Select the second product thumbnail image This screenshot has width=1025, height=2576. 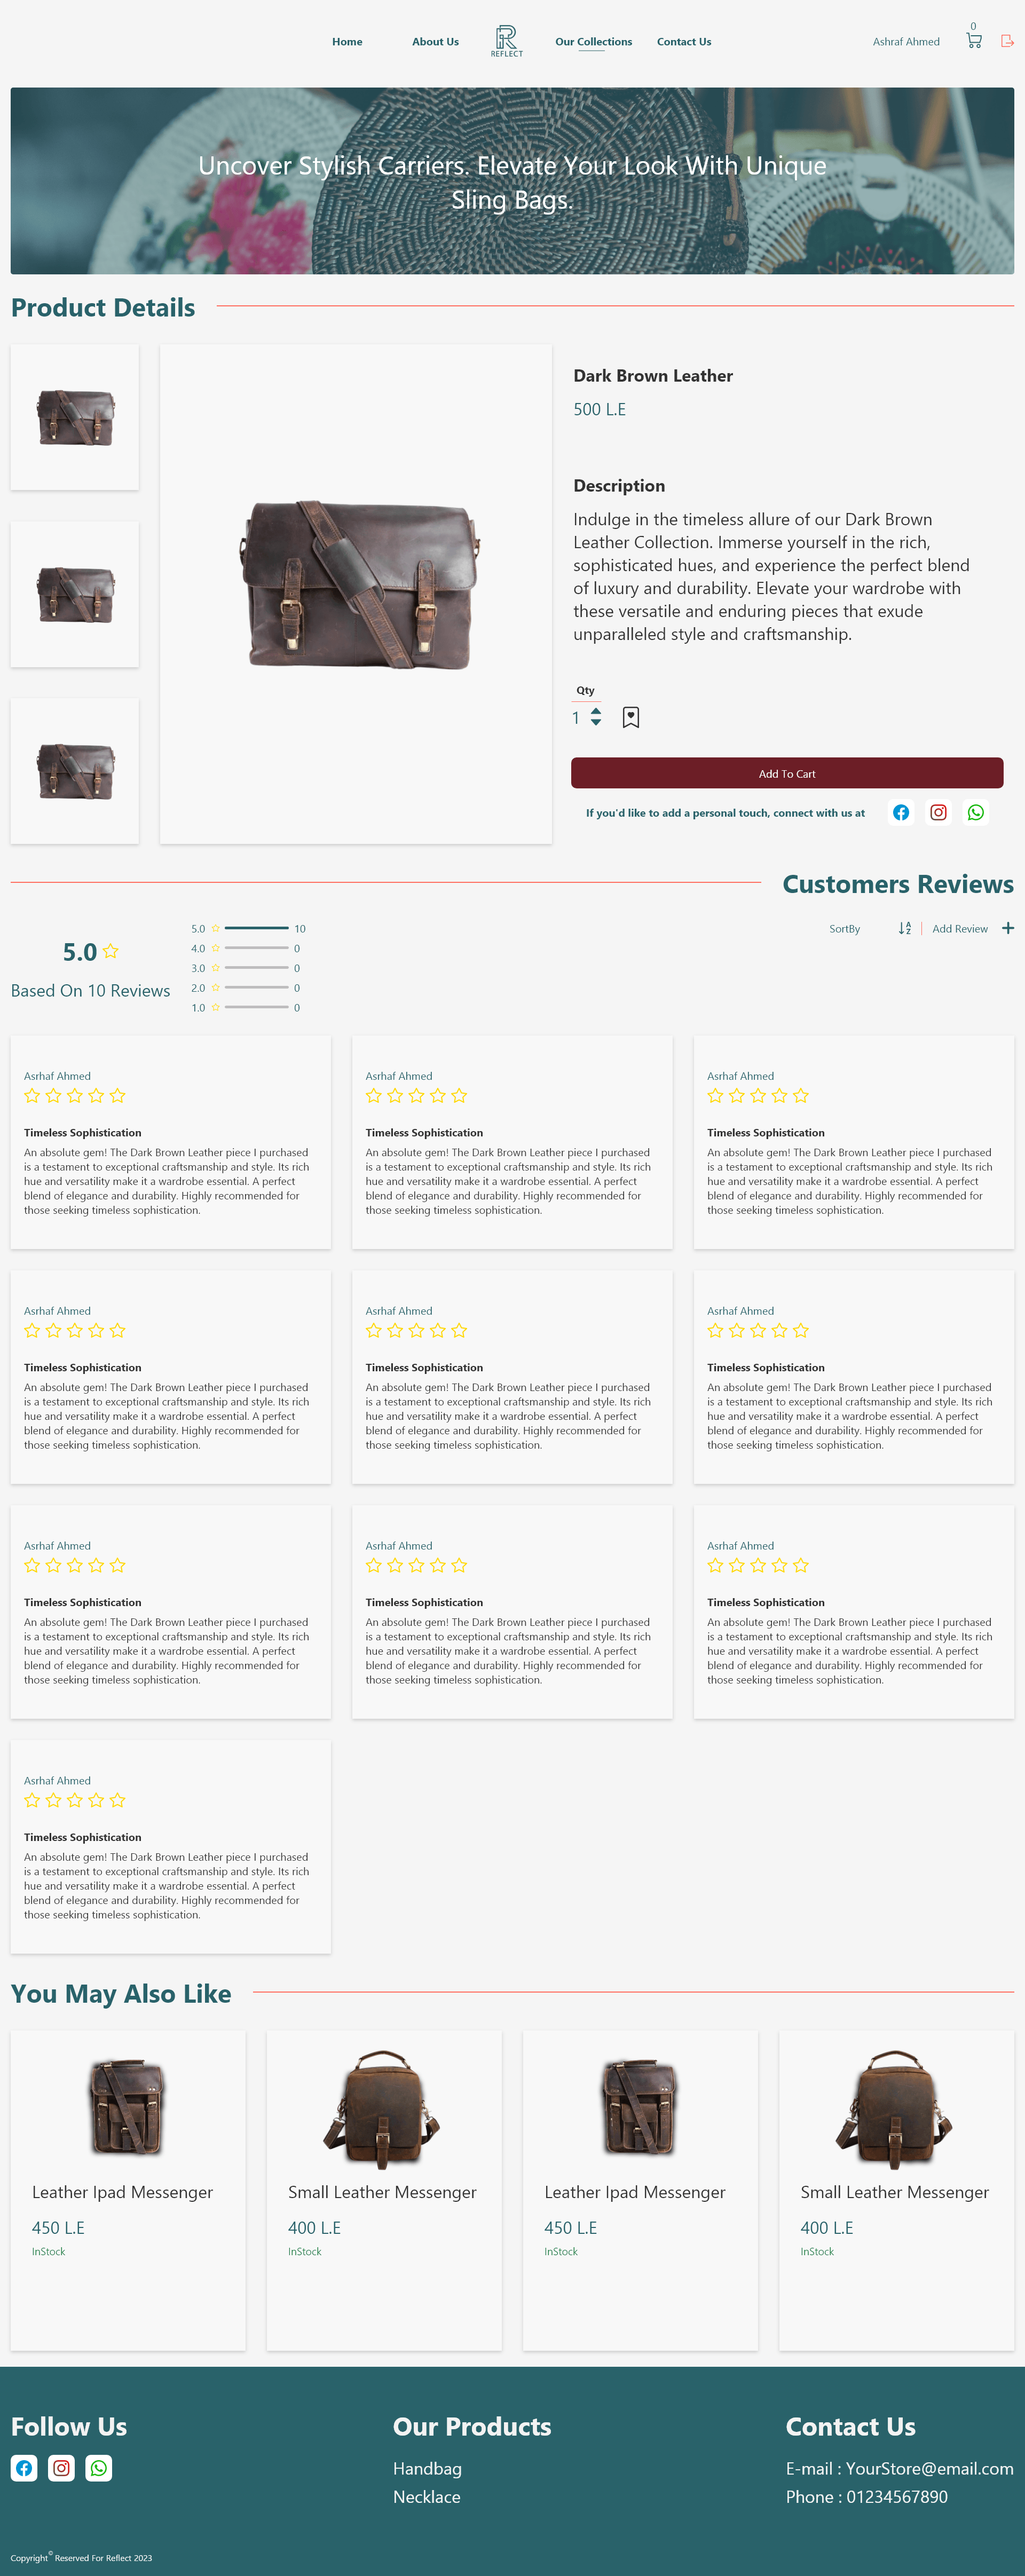[75, 594]
